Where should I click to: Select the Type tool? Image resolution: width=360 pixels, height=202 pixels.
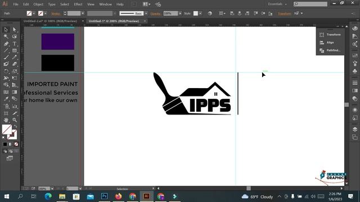click(x=15, y=44)
